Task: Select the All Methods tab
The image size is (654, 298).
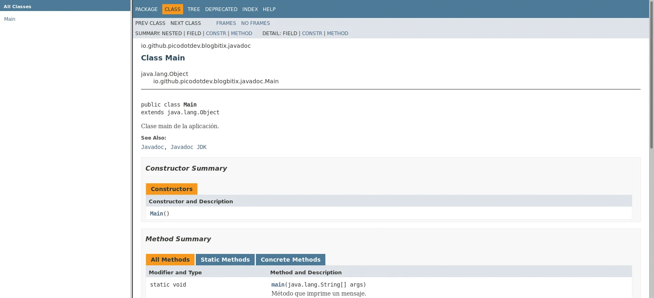Action: (170, 260)
